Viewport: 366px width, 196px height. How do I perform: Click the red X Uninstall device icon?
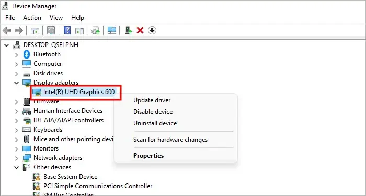[x=140, y=30]
